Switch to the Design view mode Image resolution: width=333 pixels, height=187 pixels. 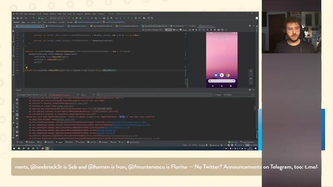[184, 30]
